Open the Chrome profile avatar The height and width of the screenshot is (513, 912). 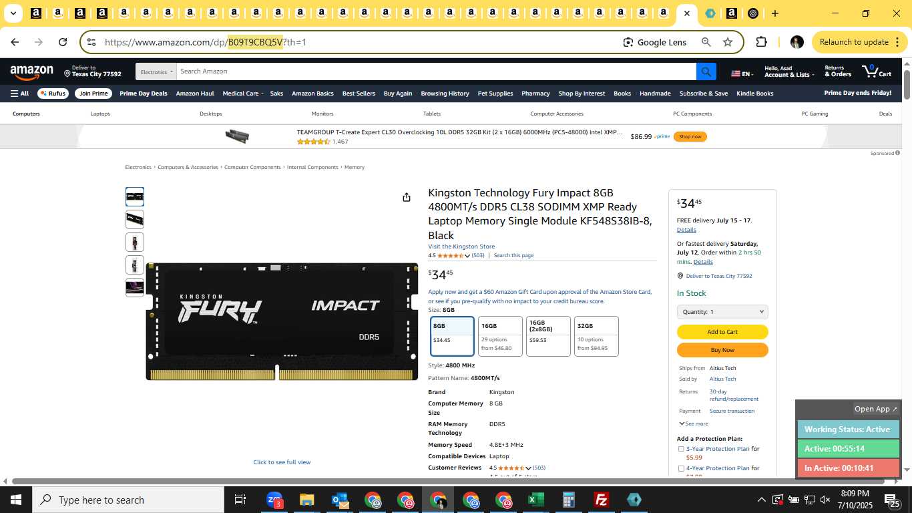click(x=796, y=42)
